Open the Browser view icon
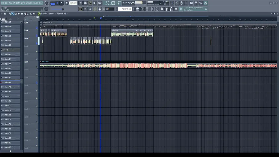 click(x=157, y=9)
